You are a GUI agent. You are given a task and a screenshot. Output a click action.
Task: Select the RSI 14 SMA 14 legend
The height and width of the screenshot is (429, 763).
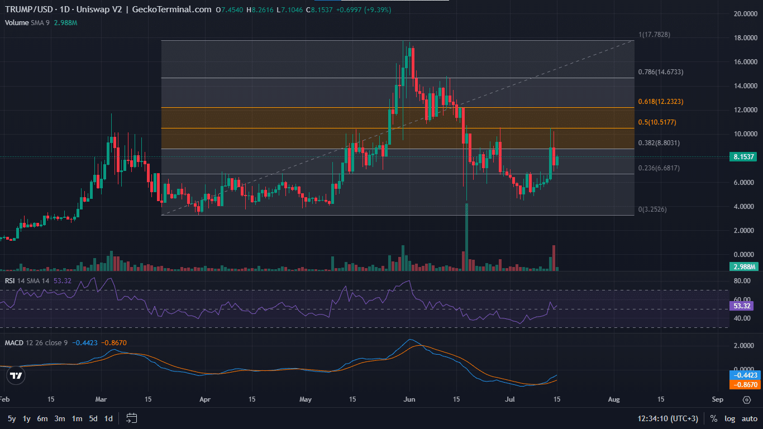point(27,281)
